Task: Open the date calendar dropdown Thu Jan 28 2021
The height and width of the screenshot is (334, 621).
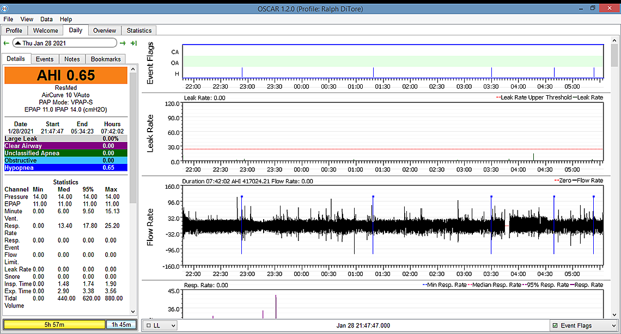Action: coord(65,43)
